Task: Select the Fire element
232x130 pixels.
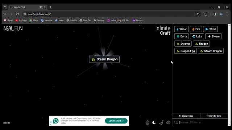Action: coord(196,29)
